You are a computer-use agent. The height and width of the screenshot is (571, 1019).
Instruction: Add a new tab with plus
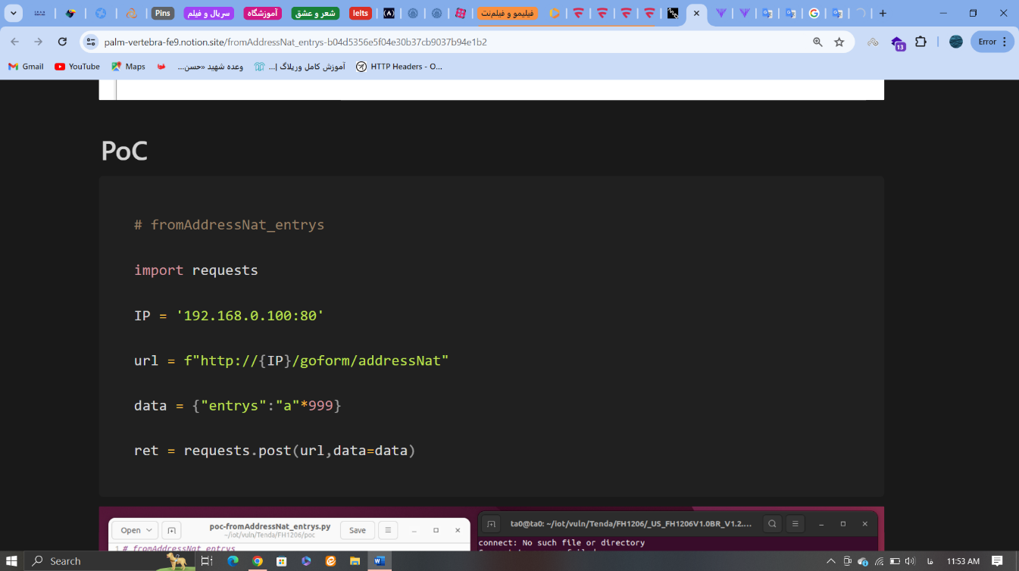coord(883,13)
